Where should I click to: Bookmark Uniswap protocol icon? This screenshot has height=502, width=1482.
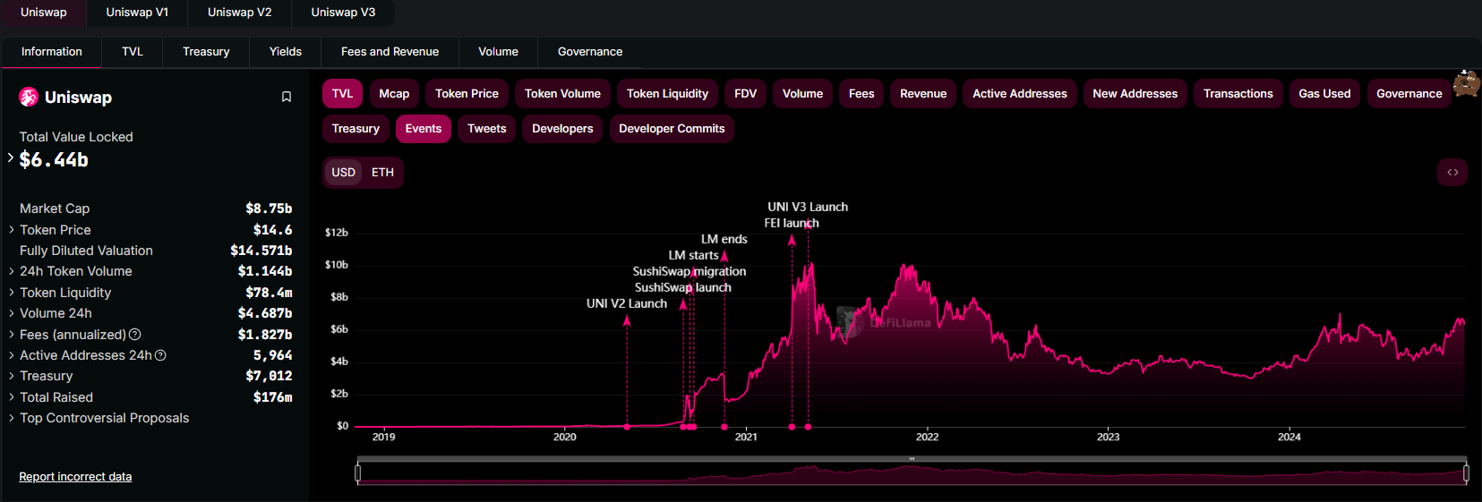[287, 97]
